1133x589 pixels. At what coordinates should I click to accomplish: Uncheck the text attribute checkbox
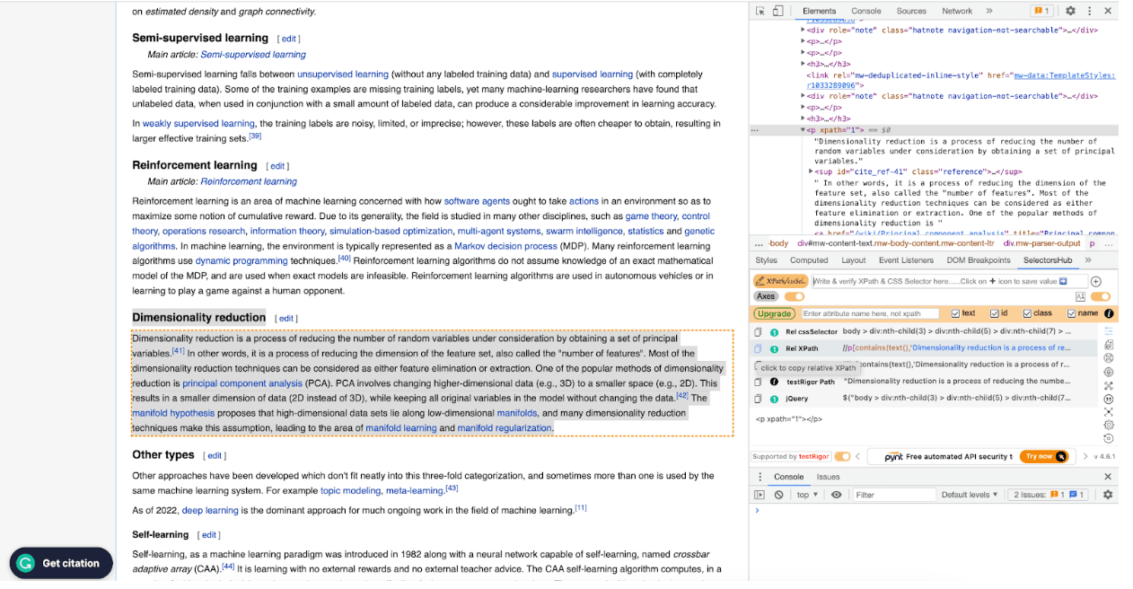tap(956, 313)
